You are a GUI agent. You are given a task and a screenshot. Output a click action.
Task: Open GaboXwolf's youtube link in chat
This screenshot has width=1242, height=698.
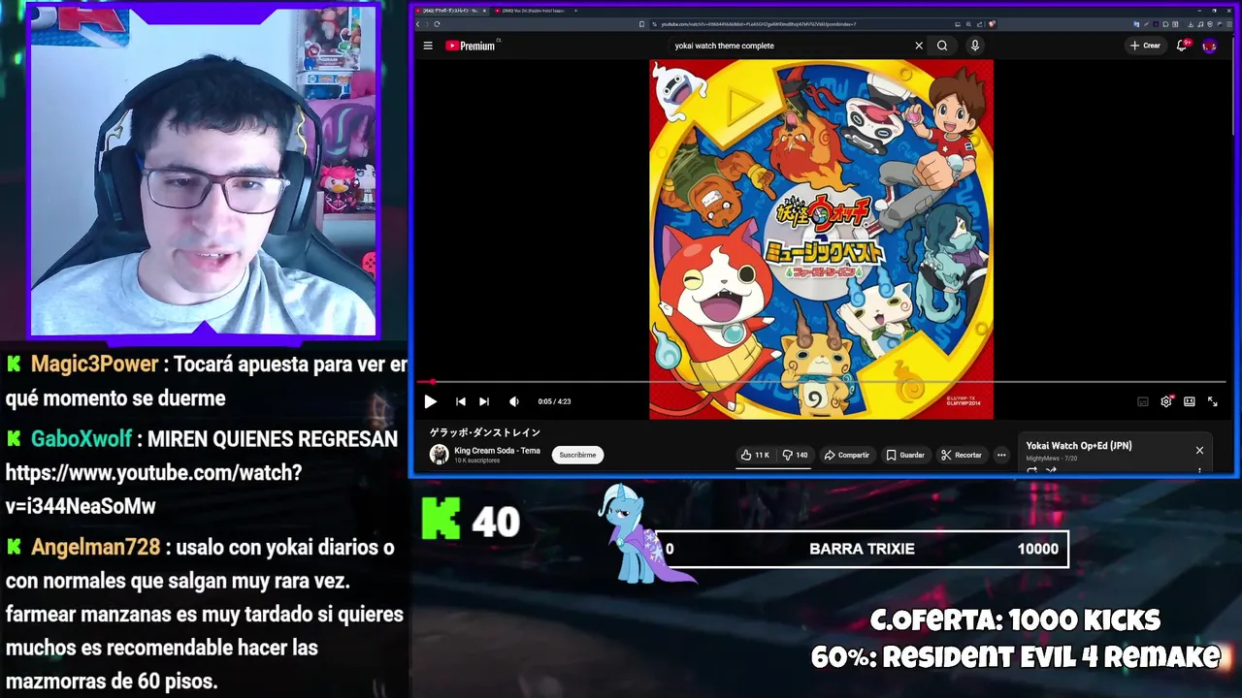pos(153,490)
